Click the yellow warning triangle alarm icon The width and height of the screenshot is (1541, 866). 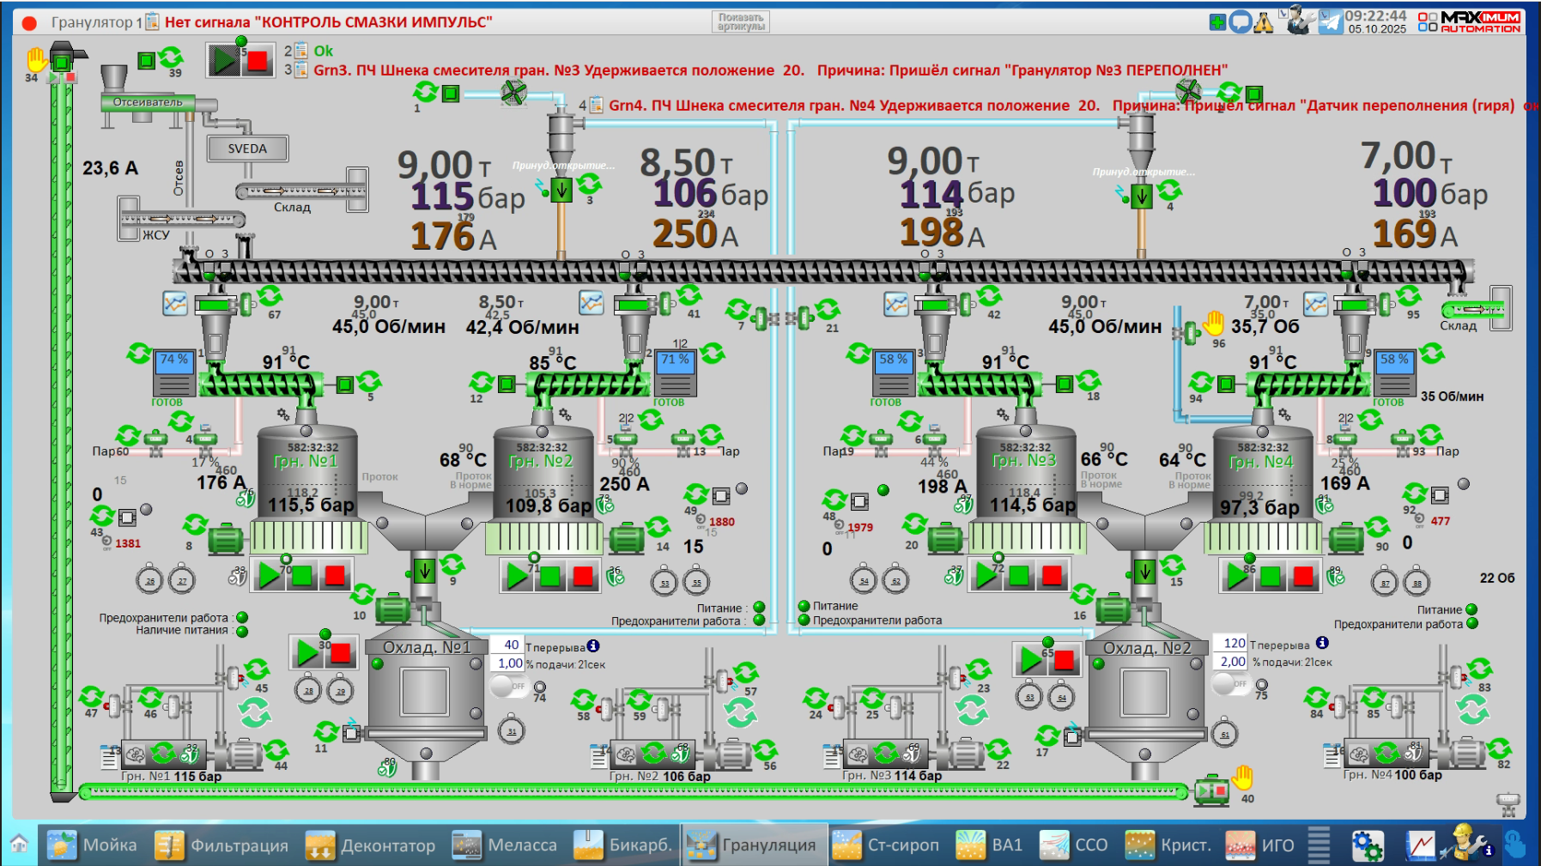[1263, 22]
